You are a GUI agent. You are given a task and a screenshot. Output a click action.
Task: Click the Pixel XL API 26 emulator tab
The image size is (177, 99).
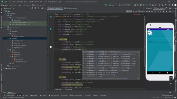(x=160, y=8)
